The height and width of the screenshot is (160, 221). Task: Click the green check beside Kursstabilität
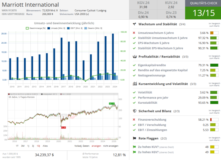point(134,103)
